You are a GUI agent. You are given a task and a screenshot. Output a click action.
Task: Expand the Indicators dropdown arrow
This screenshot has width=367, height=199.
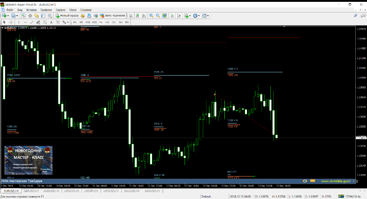[x=190, y=16]
